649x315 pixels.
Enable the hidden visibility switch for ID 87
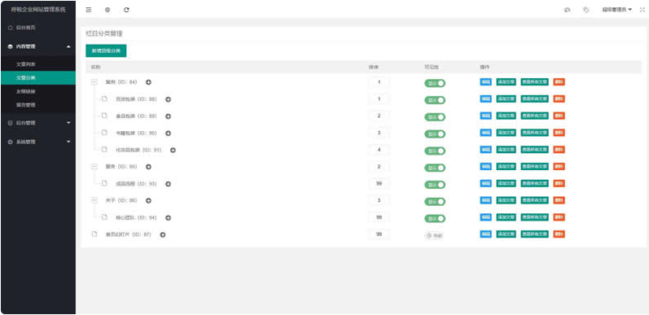tap(434, 235)
